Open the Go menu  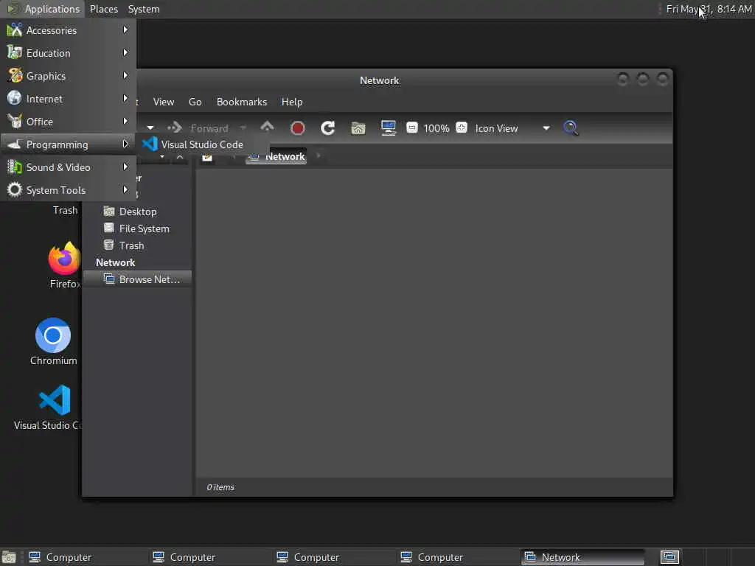195,102
